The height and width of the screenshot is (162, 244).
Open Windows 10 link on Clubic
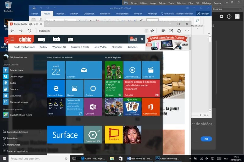59,47
